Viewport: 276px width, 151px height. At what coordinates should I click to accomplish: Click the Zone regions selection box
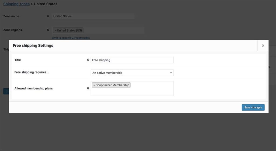pyautogui.click(x=98, y=30)
